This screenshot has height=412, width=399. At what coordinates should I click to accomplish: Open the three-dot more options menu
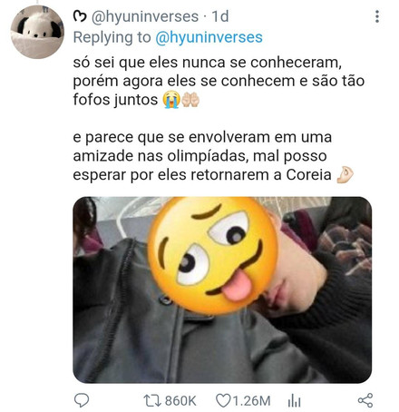pos(377,16)
